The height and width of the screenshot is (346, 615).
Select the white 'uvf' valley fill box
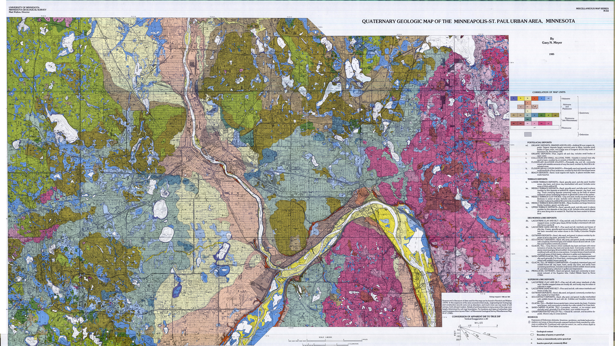click(535, 128)
